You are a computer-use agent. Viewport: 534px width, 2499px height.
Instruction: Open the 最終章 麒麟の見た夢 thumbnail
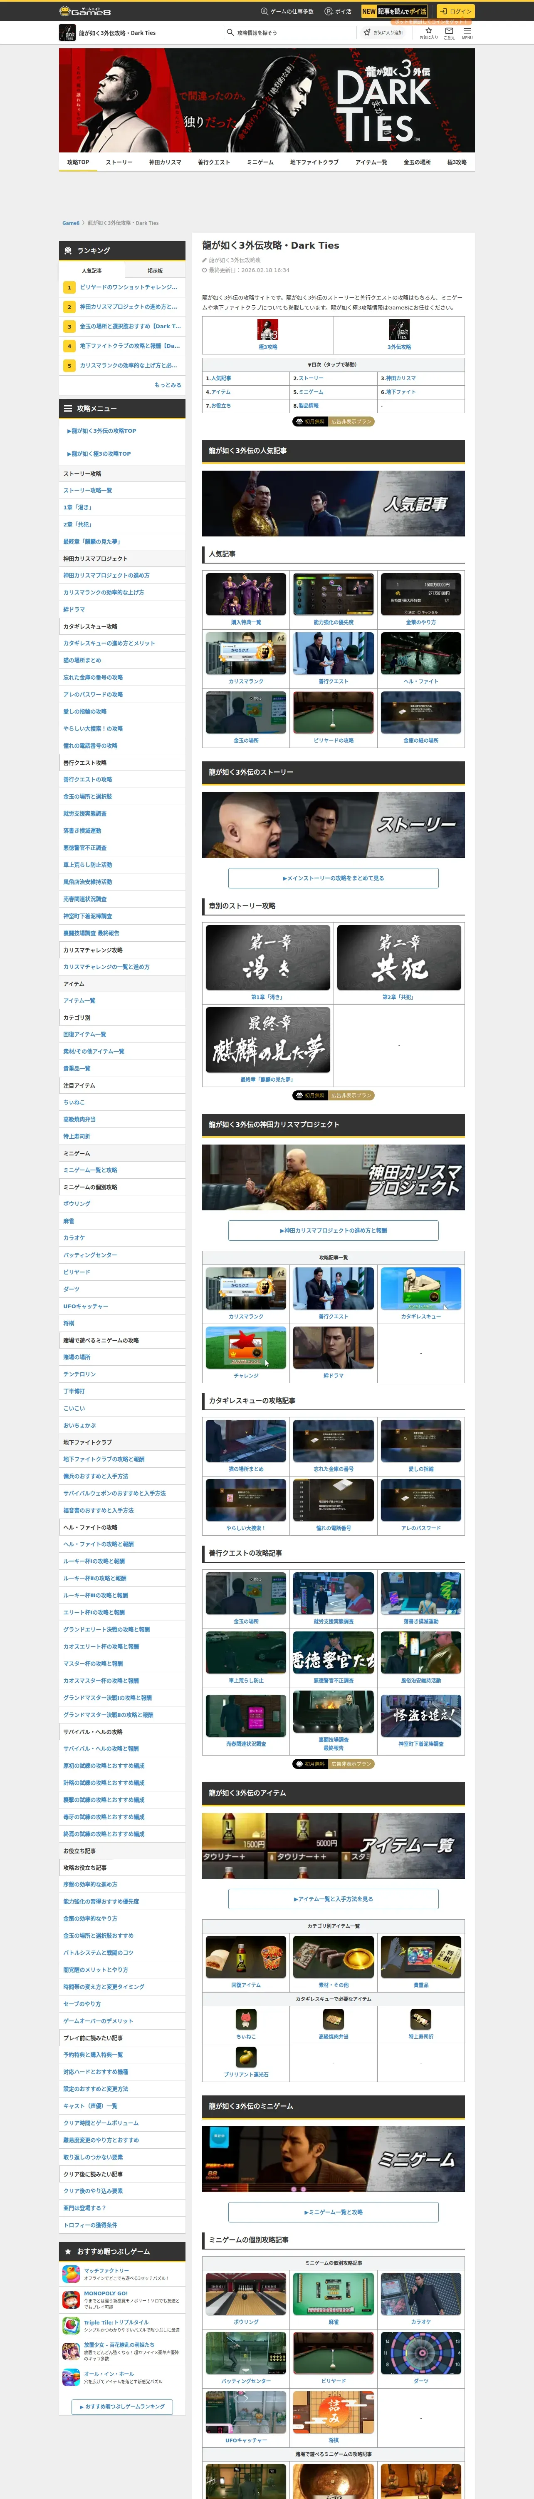[x=267, y=1039]
